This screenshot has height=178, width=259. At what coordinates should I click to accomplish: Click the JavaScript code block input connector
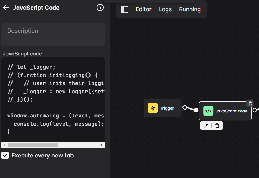point(196,110)
